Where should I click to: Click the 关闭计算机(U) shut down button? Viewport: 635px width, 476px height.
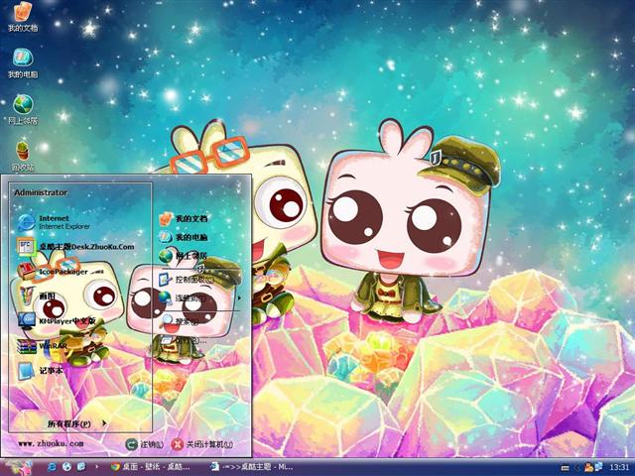click(x=201, y=444)
